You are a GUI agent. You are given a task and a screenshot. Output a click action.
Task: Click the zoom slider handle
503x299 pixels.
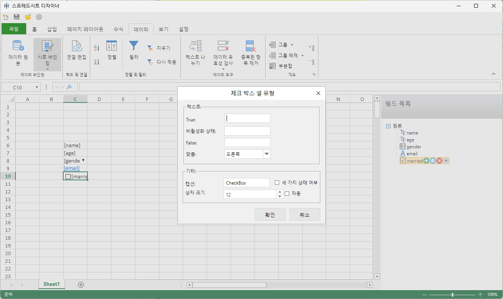click(x=453, y=294)
